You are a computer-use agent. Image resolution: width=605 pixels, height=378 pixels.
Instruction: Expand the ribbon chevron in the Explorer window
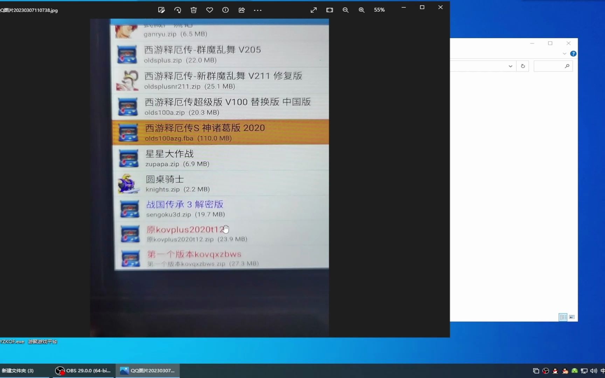point(564,54)
